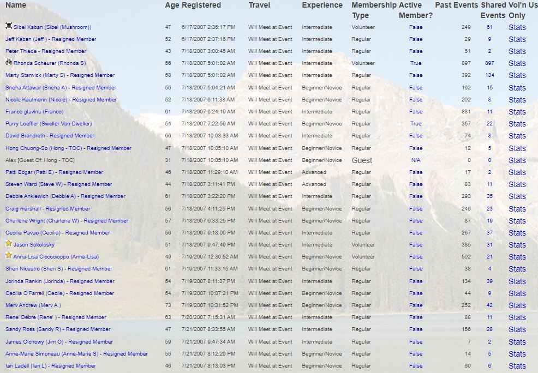
Task: Click the N/A active status for guest Alex
Action: coord(416,160)
